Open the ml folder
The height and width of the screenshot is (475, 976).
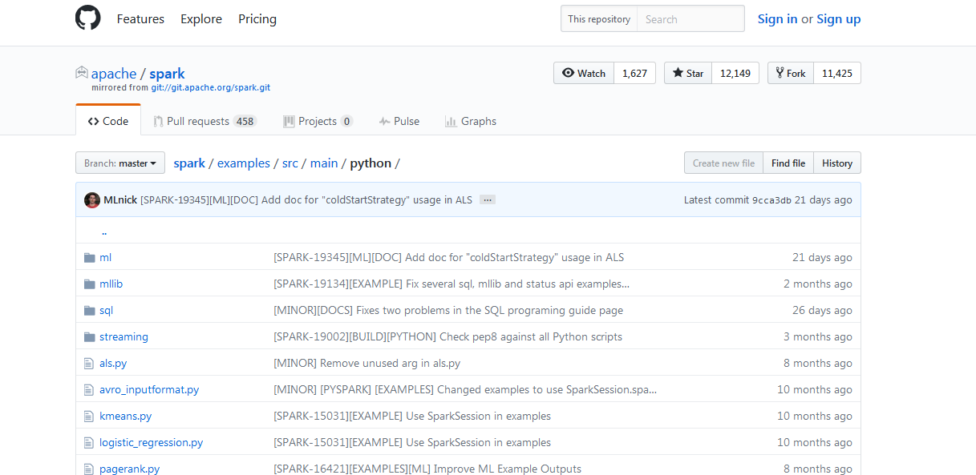tap(105, 257)
